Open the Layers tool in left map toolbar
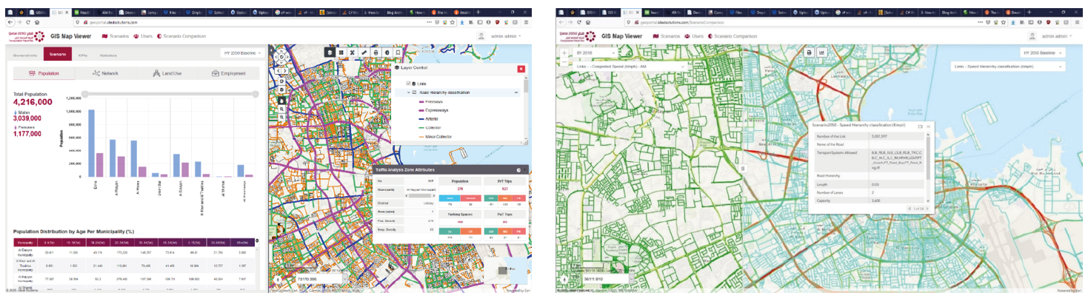The image size is (1088, 304). (330, 53)
